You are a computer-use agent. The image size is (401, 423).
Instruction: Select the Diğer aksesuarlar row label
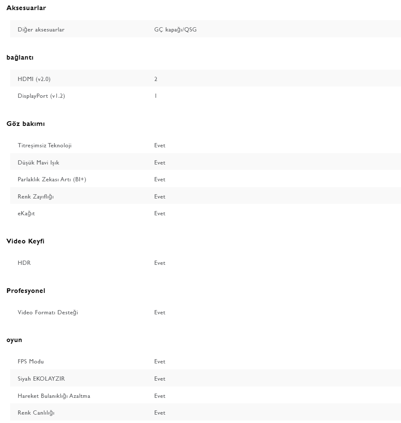click(x=41, y=30)
